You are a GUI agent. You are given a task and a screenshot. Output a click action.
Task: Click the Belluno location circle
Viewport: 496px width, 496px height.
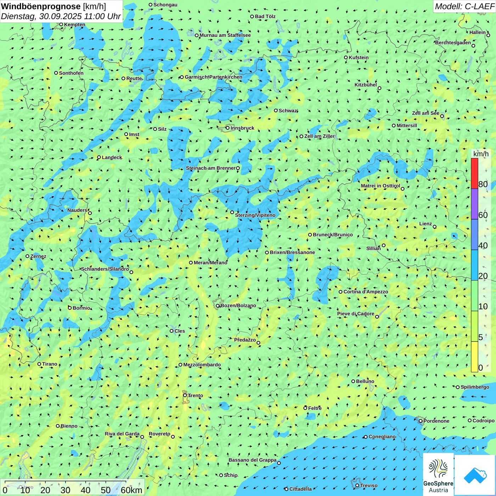point(353,381)
